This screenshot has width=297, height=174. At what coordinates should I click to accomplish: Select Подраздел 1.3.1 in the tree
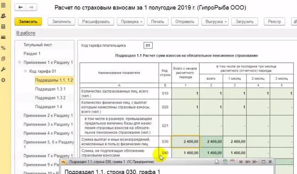[51, 89]
